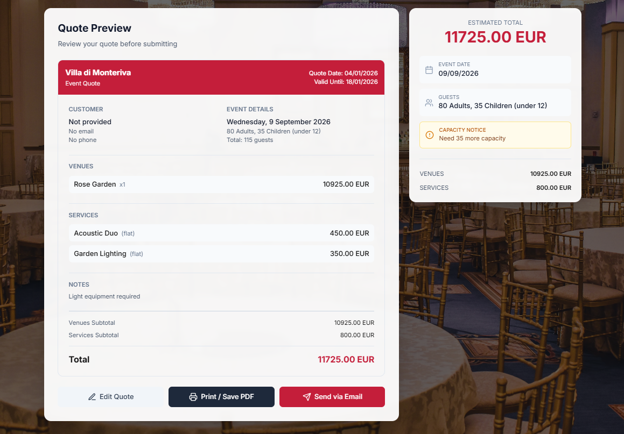This screenshot has width=624, height=434.
Task: Select the Garden Lighting service row
Action: (x=221, y=254)
